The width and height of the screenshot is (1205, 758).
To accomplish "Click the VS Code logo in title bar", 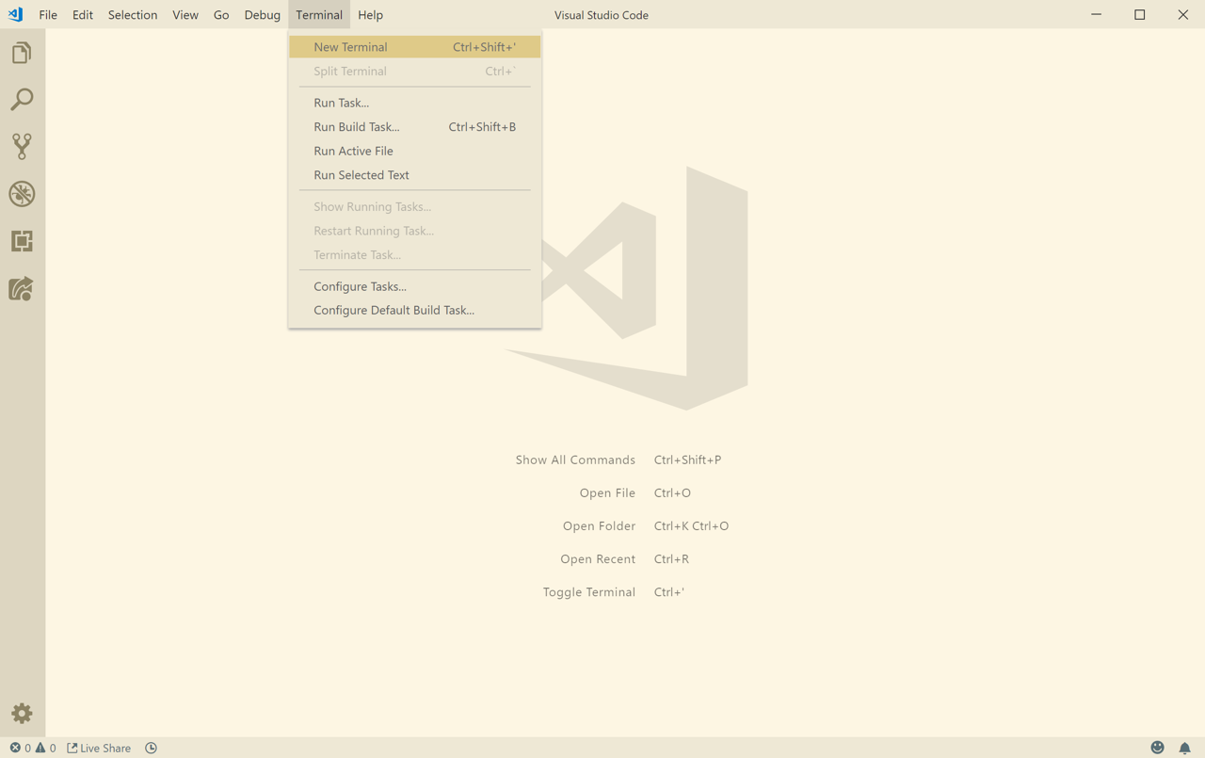I will click(15, 14).
